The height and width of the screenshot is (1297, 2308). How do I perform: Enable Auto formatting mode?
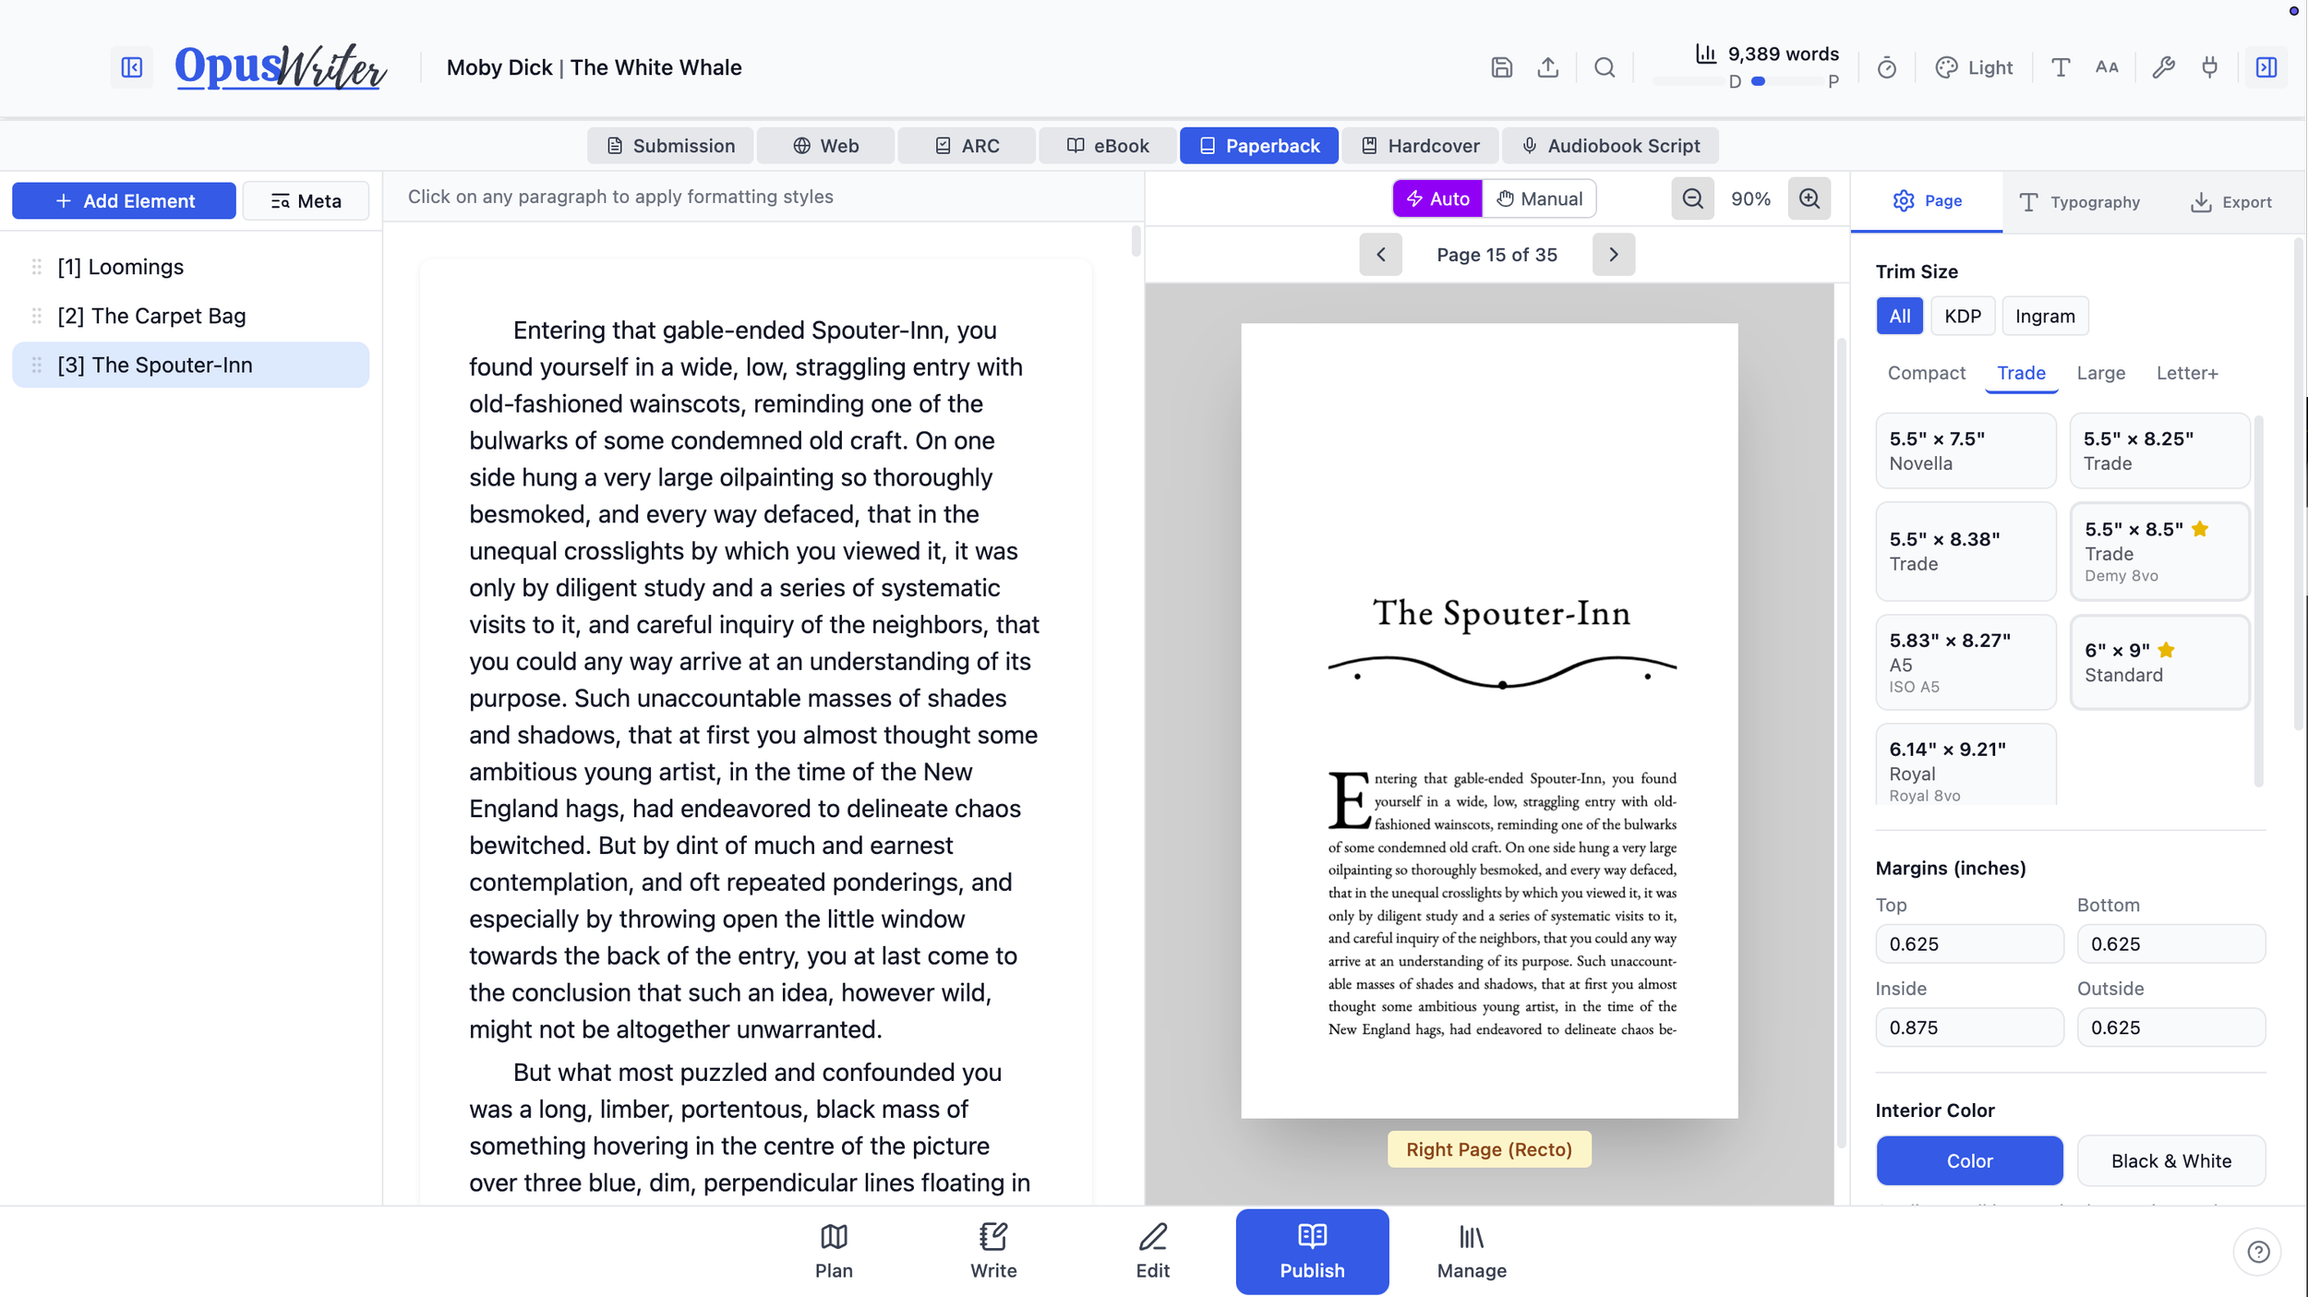(x=1437, y=198)
